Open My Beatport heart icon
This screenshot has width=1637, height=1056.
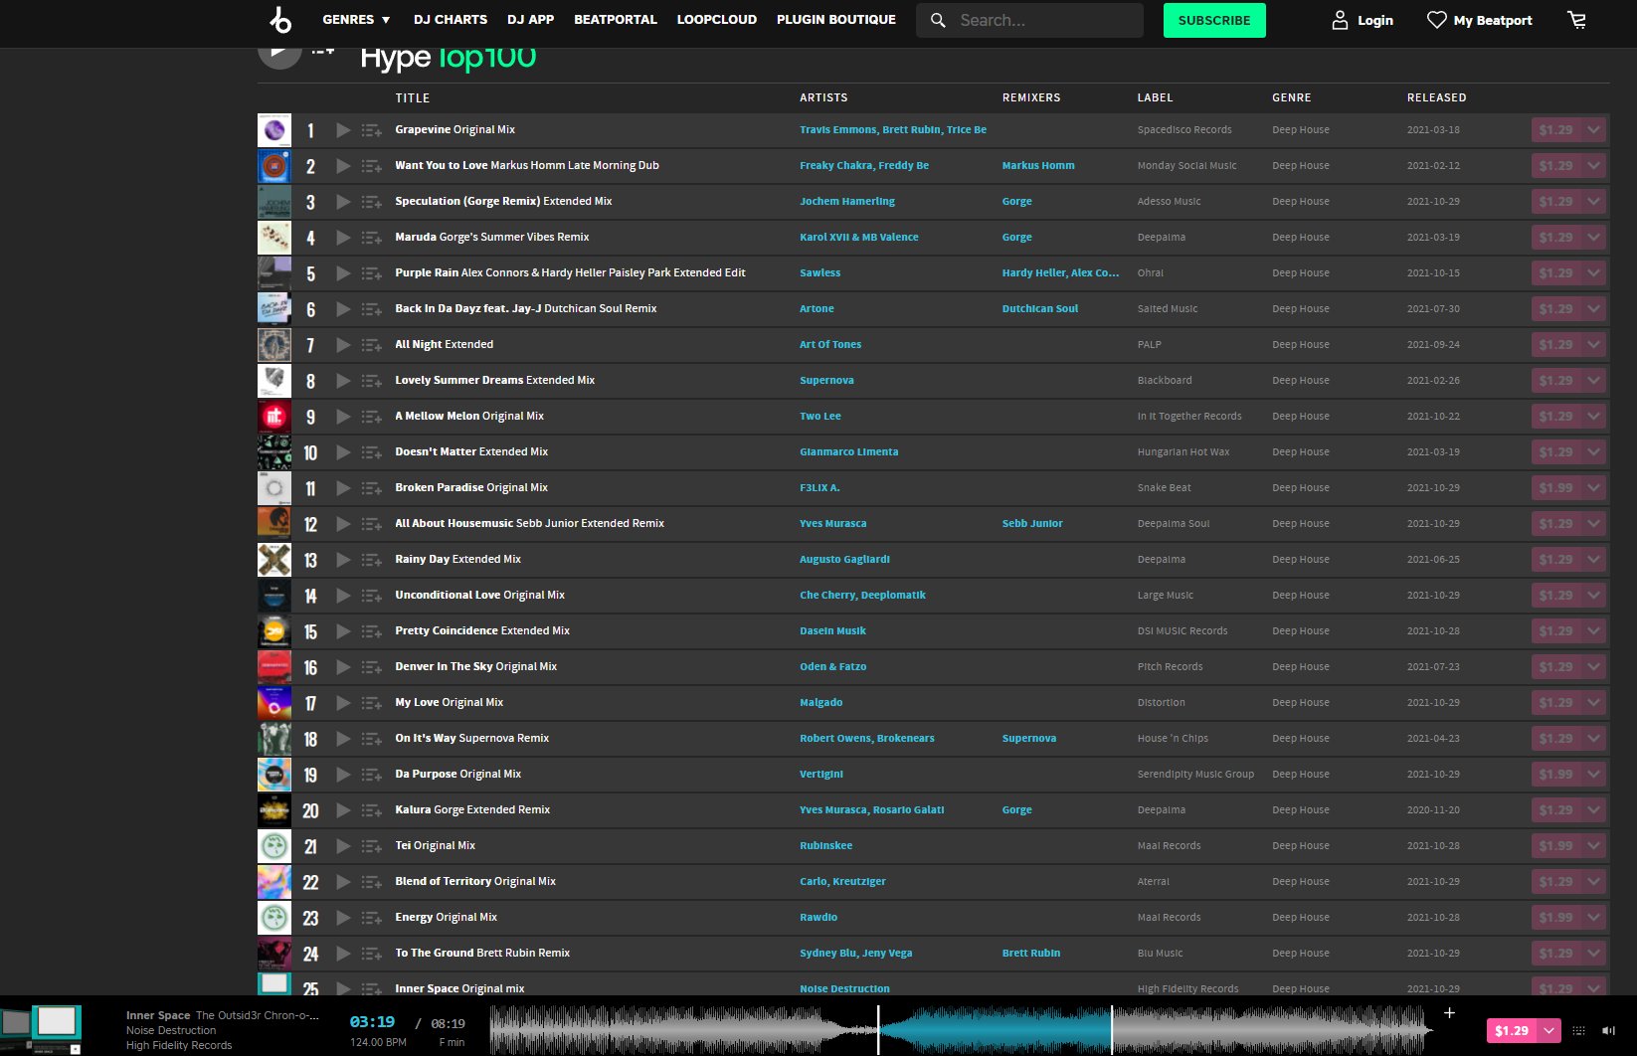[1436, 20]
